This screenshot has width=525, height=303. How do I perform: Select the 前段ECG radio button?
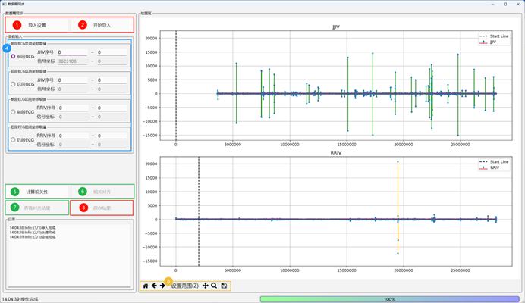pyautogui.click(x=13, y=111)
